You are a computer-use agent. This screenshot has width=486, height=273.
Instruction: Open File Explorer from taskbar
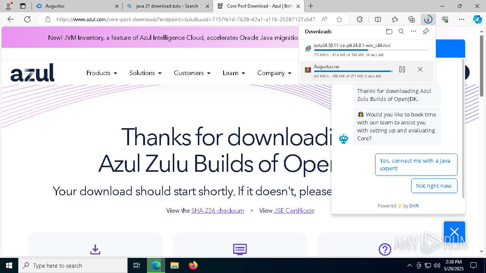pos(174,265)
